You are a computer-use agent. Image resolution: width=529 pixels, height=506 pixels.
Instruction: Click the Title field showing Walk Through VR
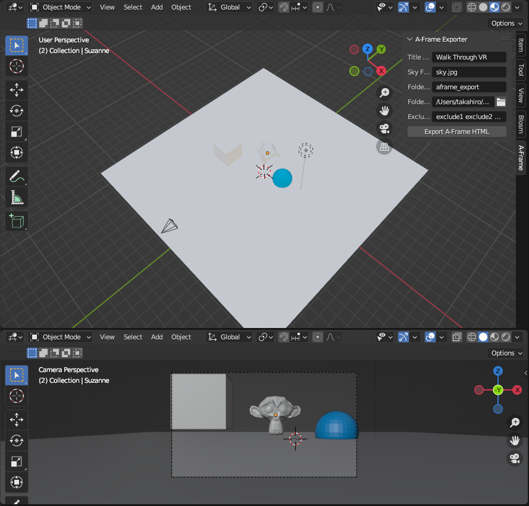coord(469,57)
